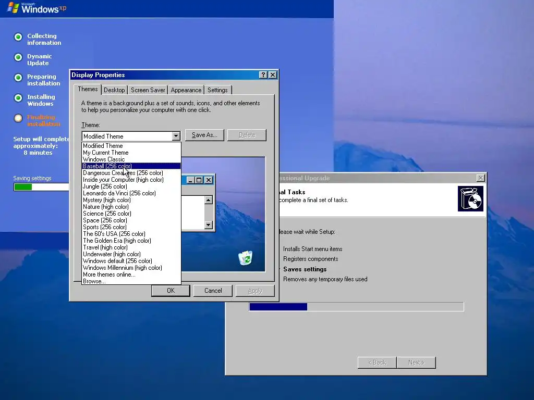This screenshot has height=400, width=534.
Task: Select Baseball (256 color) theme
Action: coord(131,166)
